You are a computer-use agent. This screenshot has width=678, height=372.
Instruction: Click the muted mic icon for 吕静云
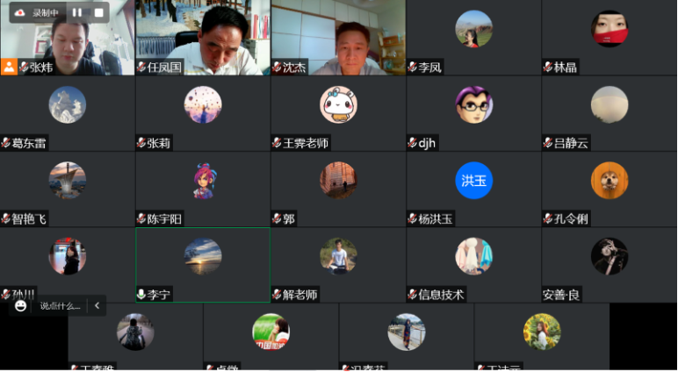point(548,143)
